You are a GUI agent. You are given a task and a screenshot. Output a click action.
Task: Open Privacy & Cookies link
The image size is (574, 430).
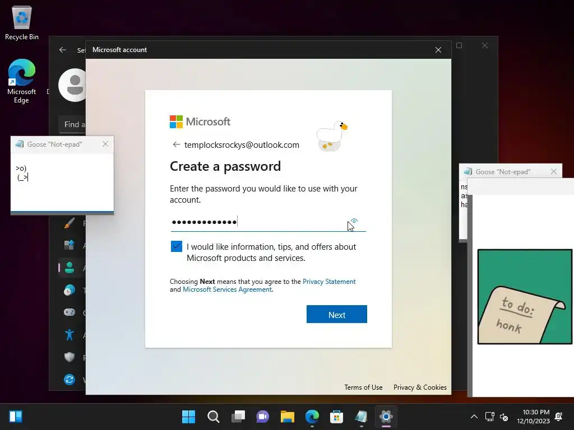420,387
